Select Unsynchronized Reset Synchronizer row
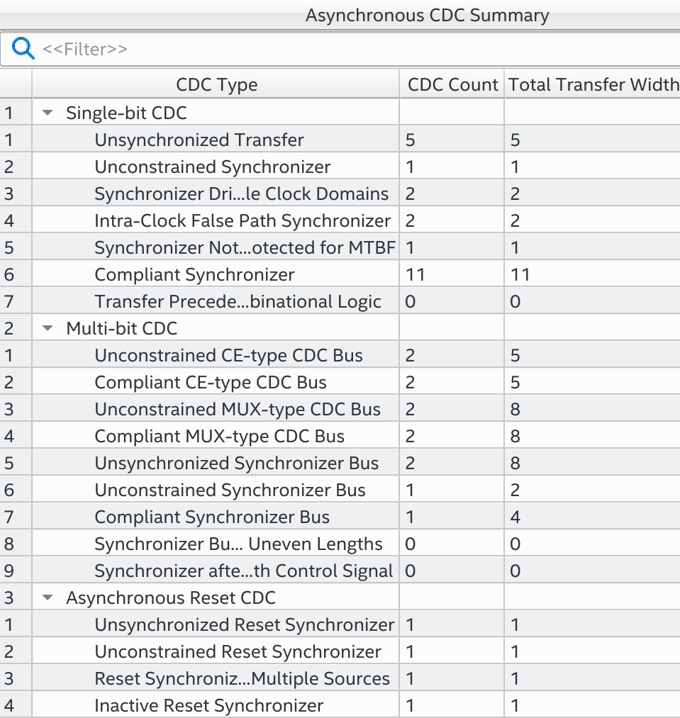 (x=244, y=624)
